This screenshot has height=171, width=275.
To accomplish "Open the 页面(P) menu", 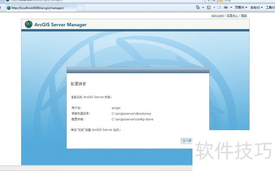I will pos(241,7).
